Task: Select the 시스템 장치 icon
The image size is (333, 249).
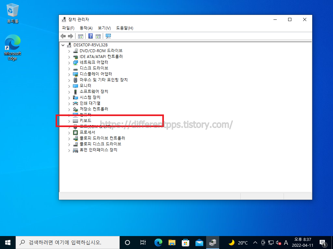Action: [x=75, y=97]
